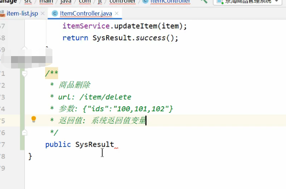Click the 'url: /item/delete' comment text
Screen dimensions: 286x189
pyautogui.click(x=95, y=97)
